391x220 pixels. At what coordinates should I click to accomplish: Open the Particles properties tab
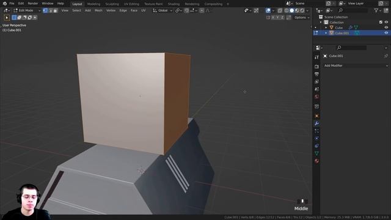[316, 131]
